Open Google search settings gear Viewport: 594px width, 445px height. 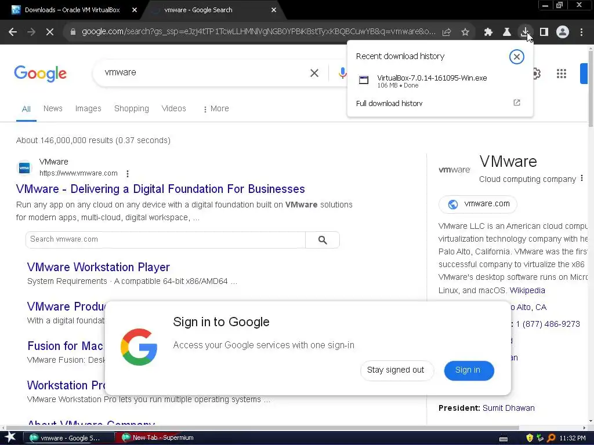[537, 74]
